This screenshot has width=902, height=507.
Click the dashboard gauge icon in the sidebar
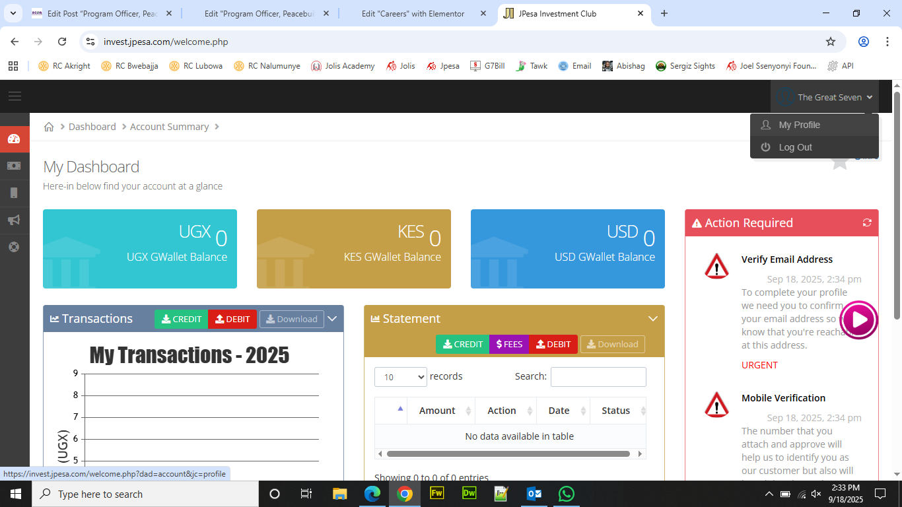click(x=14, y=139)
